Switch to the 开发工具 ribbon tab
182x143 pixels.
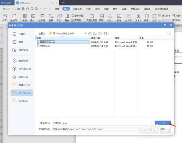pos(135,9)
